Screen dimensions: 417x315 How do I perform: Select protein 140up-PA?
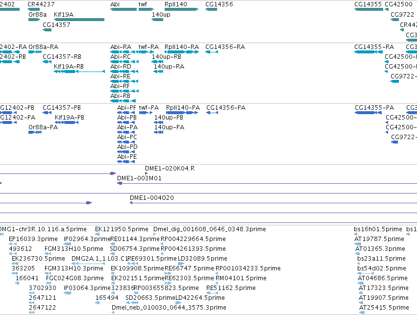[x=159, y=132]
